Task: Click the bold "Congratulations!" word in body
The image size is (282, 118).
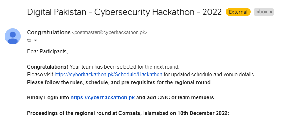Action: [48, 67]
